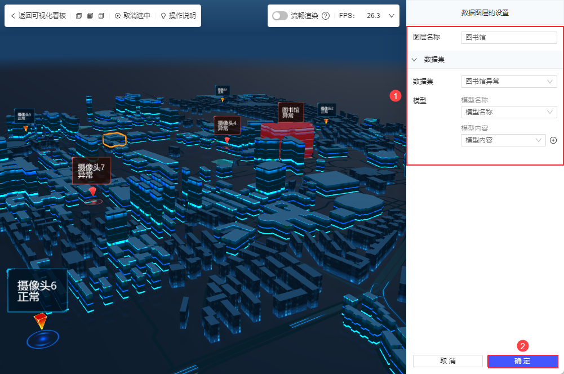This screenshot has height=374, width=564.
Task: Click the 摄像头4 red marker pin
Action: coord(227,140)
